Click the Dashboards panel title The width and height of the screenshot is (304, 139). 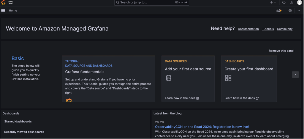point(11,113)
